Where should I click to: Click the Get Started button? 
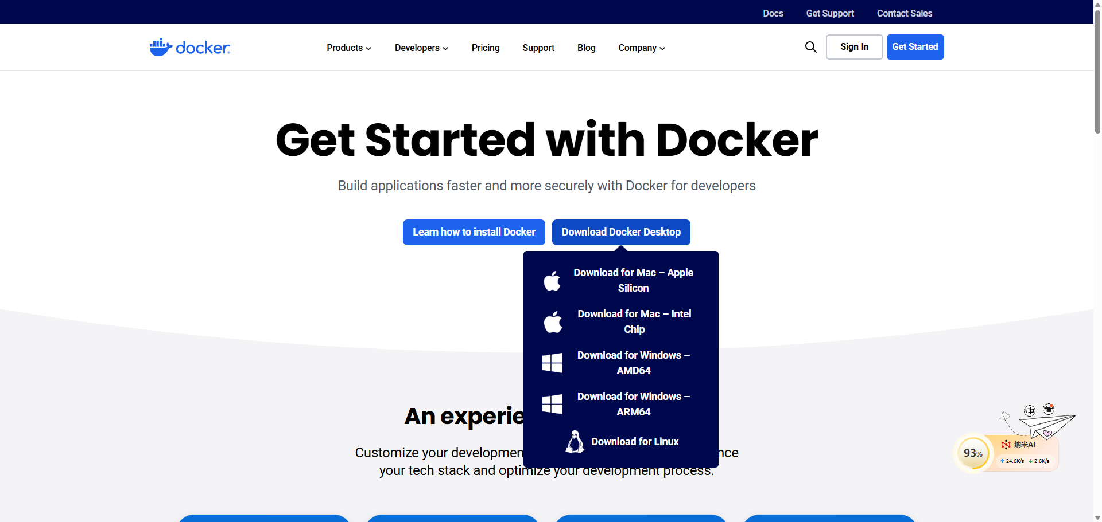[x=915, y=47]
